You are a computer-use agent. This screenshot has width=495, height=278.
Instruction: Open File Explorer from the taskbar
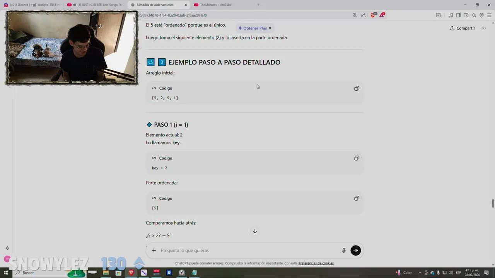tap(106, 273)
